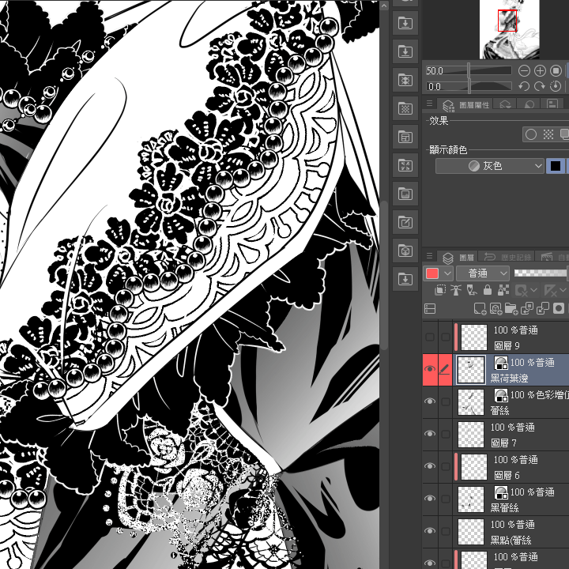569x569 pixels.
Task: Open the 普通 blending mode dropdown
Action: click(483, 273)
